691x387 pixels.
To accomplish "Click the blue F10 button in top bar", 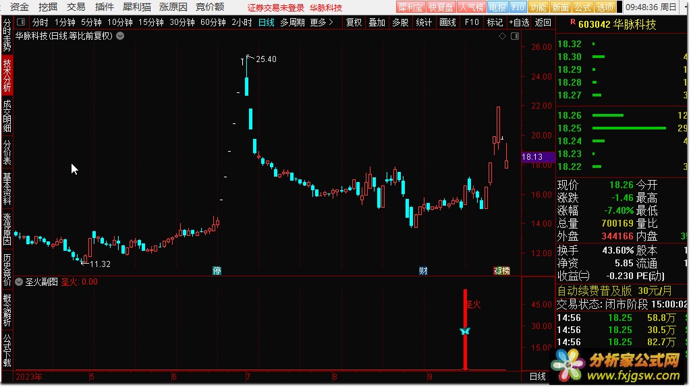I will tap(518, 7).
